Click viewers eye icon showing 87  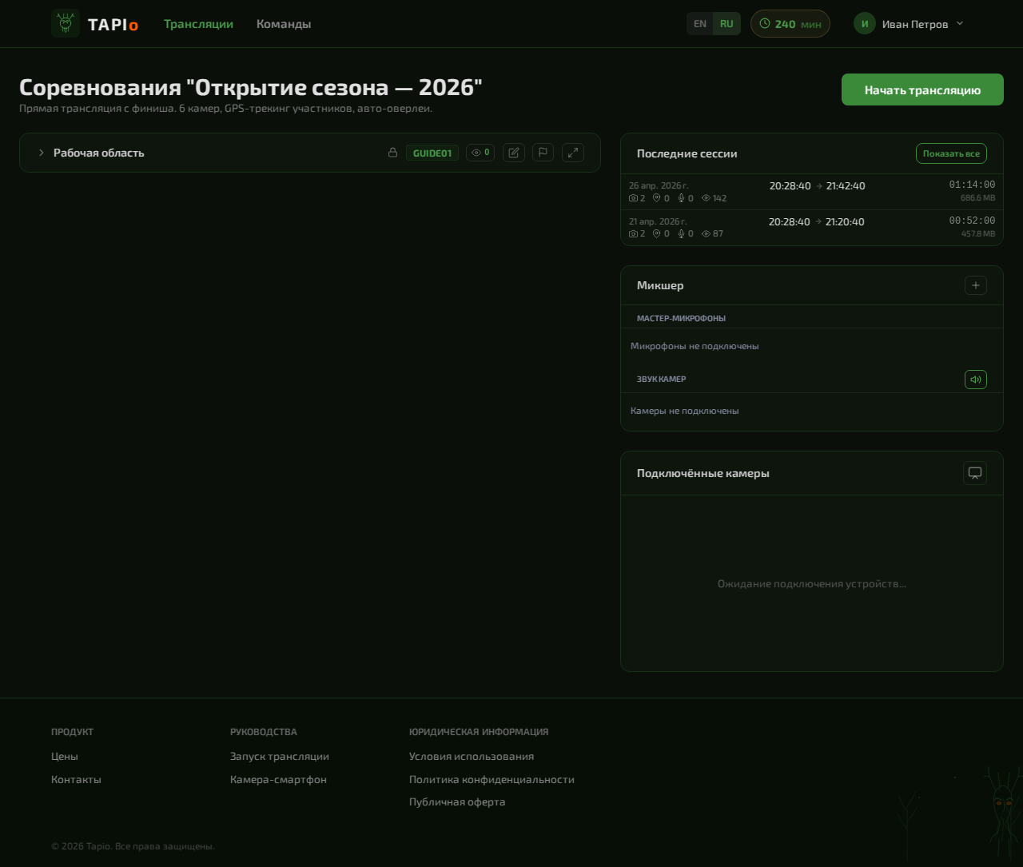(x=706, y=234)
